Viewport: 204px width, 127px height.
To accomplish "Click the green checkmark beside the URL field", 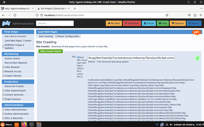I will coord(197,58).
